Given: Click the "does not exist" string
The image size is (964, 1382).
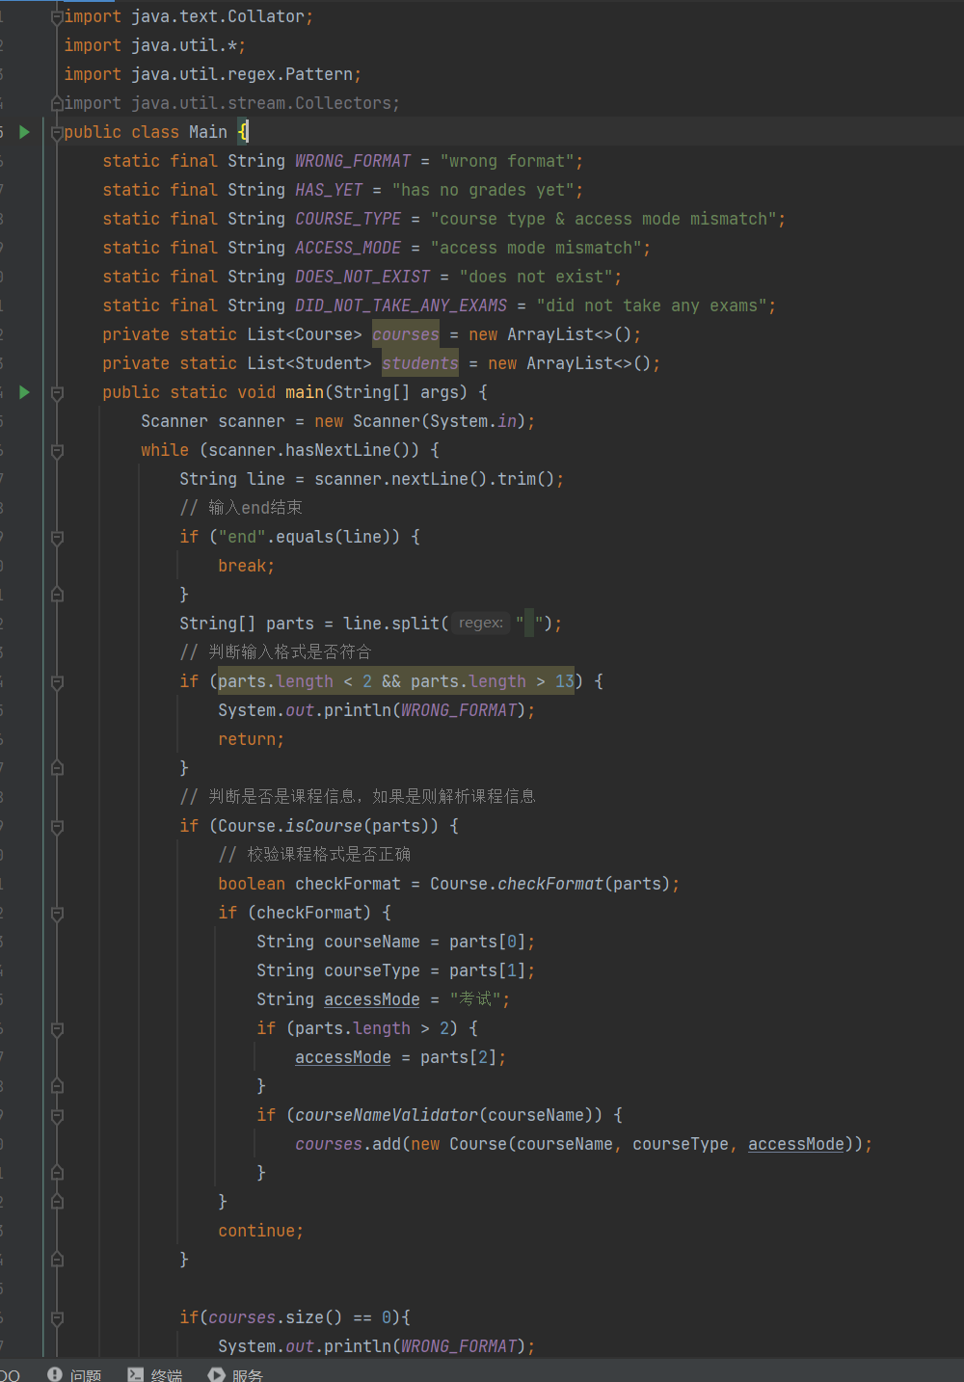Looking at the screenshot, I should (536, 277).
